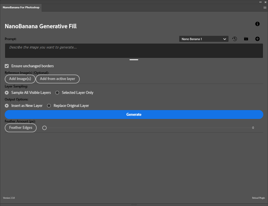Click the prompt box resize handle bar
268x206 pixels.
(134, 60)
